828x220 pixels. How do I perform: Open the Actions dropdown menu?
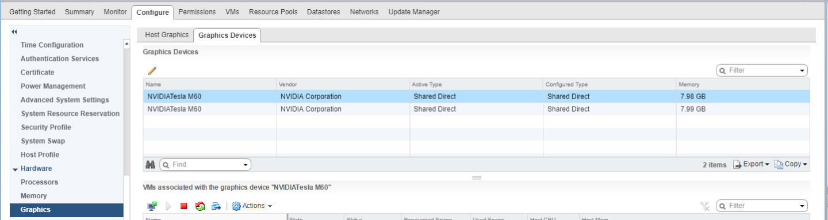(x=252, y=206)
